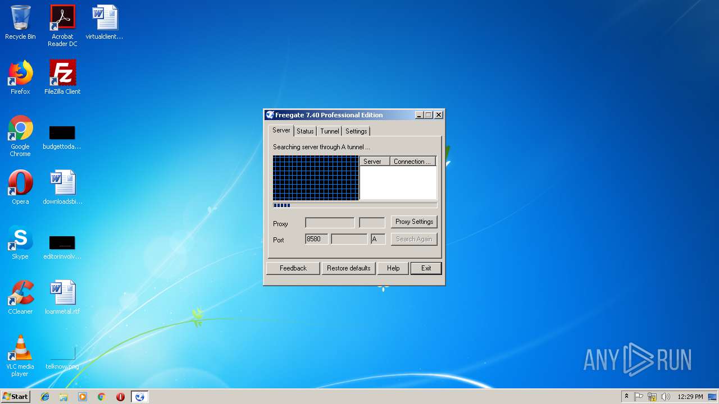Click the network tray icon
Screen dimensions: 719x404
(x=652, y=397)
